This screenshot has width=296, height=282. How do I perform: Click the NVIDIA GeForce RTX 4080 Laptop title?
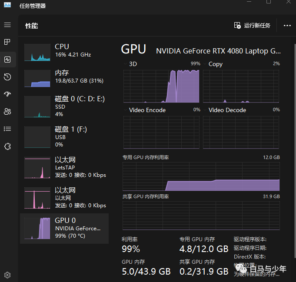[218, 51]
